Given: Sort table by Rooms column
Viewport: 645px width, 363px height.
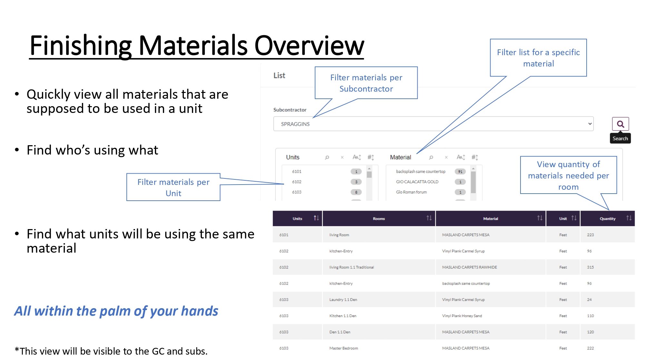Looking at the screenshot, I should coord(429,218).
